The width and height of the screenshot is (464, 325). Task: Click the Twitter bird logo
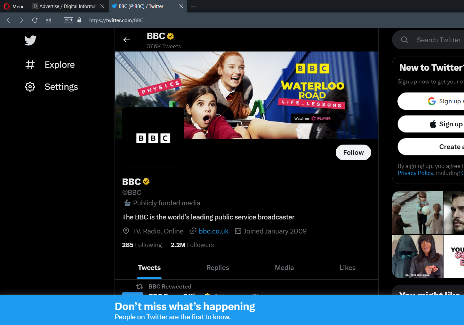click(x=30, y=40)
